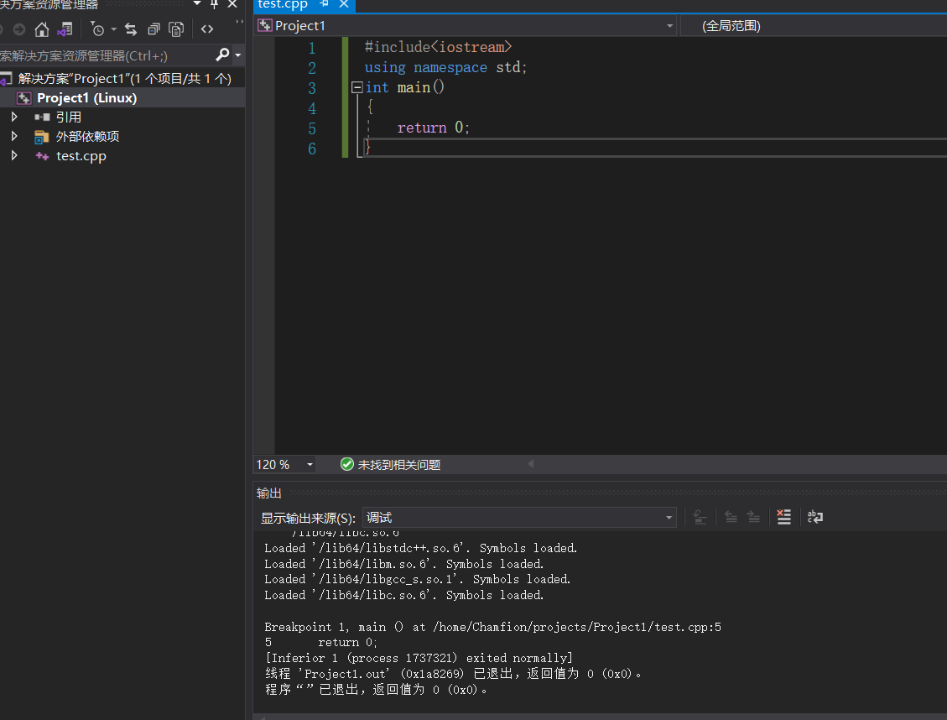The height and width of the screenshot is (720, 947).
Task: Click the Home icon in Solution Explorer toolbar
Action: 41,29
